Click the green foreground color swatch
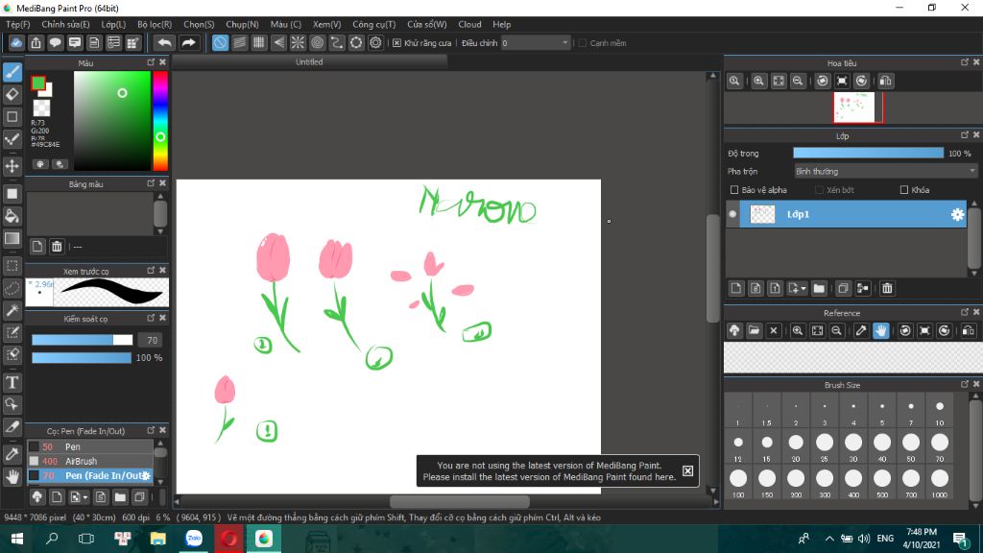 pyautogui.click(x=38, y=83)
